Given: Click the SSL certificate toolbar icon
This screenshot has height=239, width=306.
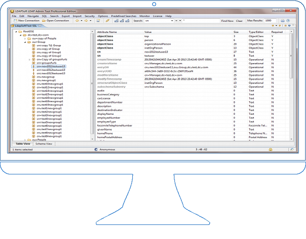Looking at the screenshot, I should pyautogui.click(x=98, y=21).
